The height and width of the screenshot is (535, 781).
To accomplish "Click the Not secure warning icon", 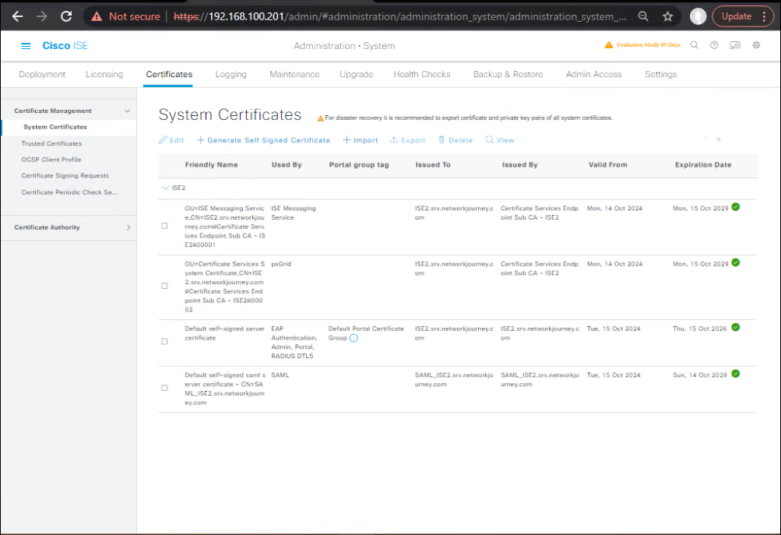I will pos(97,16).
